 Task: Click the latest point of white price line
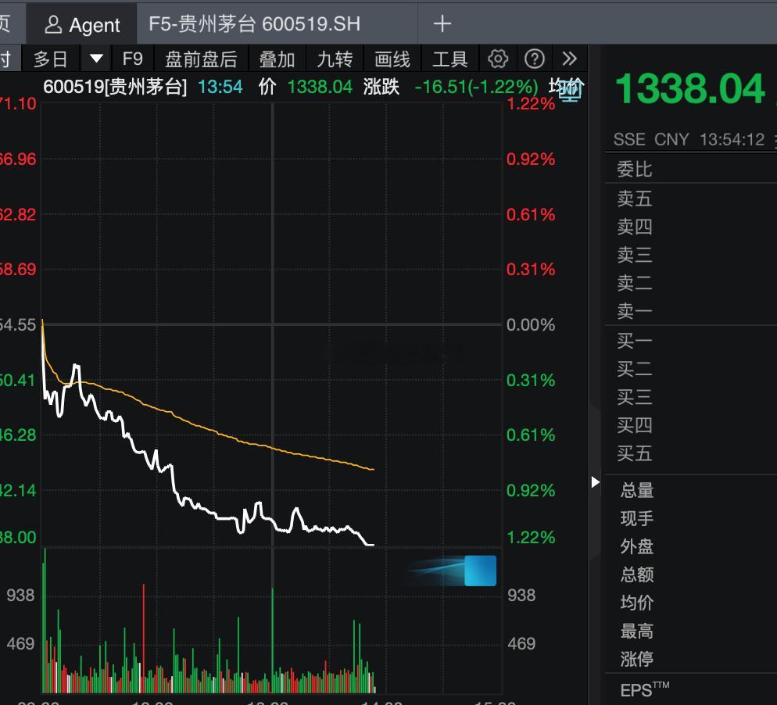373,545
